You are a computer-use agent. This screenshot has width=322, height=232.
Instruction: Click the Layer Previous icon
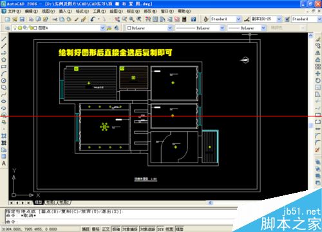coord(117,28)
